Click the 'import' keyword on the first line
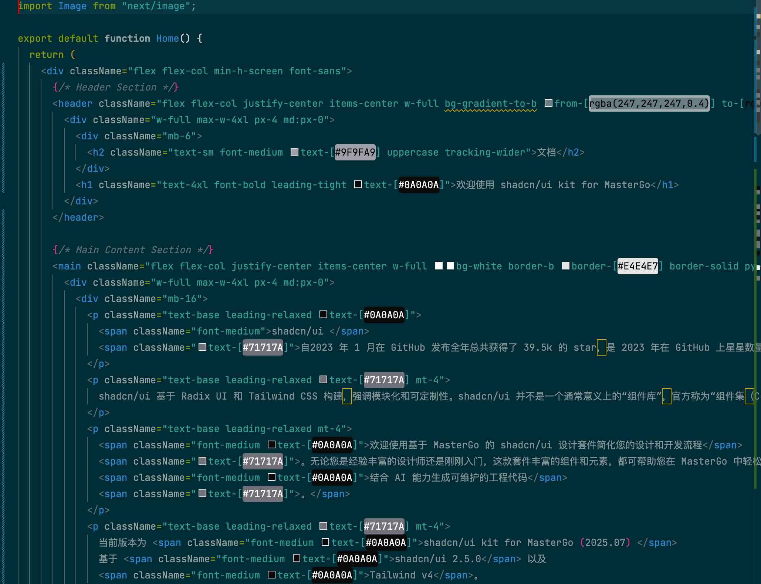Image resolution: width=761 pixels, height=584 pixels. (35, 6)
